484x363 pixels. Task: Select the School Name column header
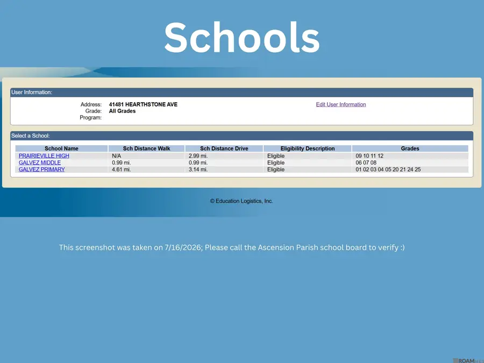click(61, 148)
